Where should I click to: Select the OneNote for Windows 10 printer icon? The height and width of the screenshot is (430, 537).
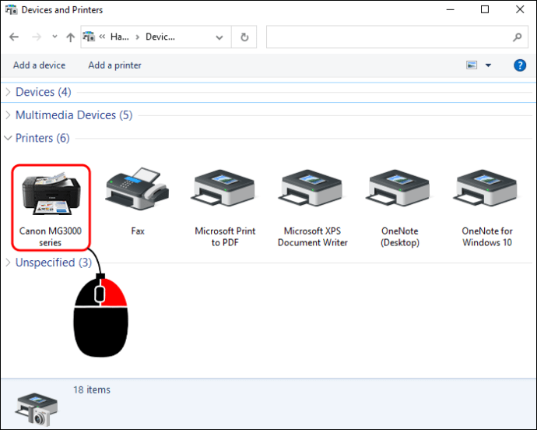click(486, 188)
